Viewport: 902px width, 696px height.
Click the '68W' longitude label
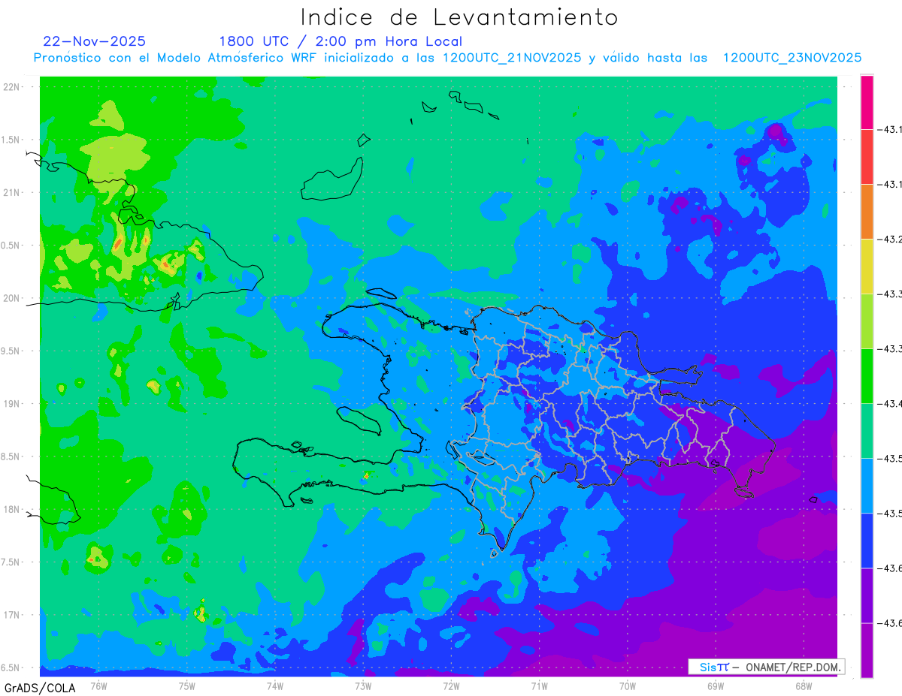pos(804,685)
